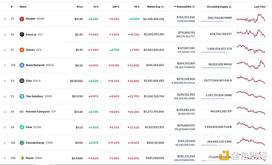Sort by the 7d % column

coord(136,7)
